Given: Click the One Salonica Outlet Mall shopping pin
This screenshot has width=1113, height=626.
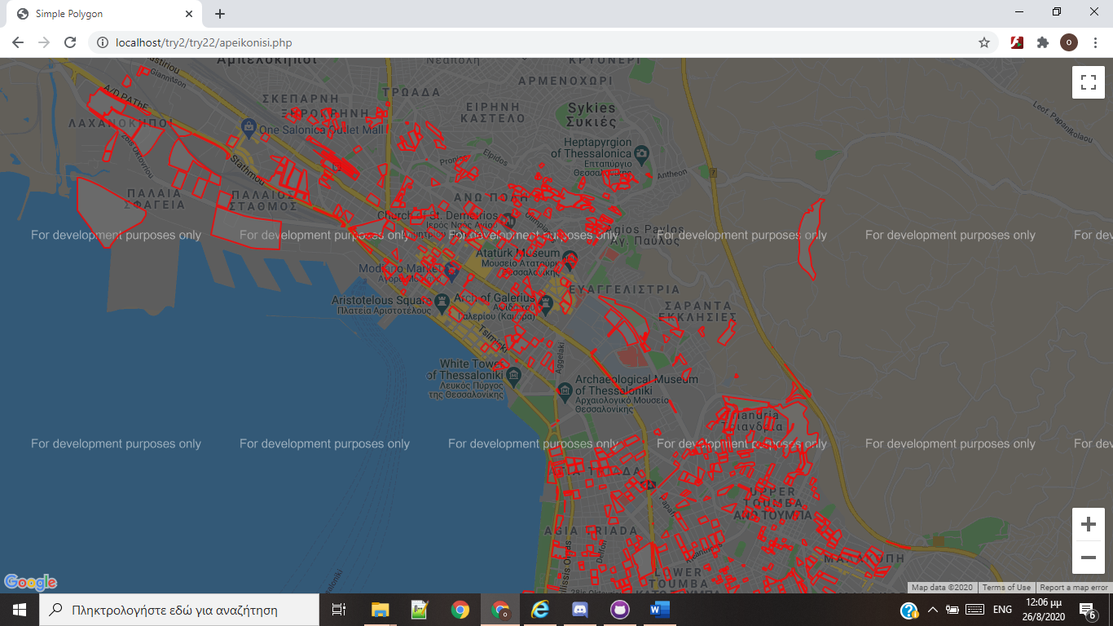Looking at the screenshot, I should pyautogui.click(x=249, y=128).
